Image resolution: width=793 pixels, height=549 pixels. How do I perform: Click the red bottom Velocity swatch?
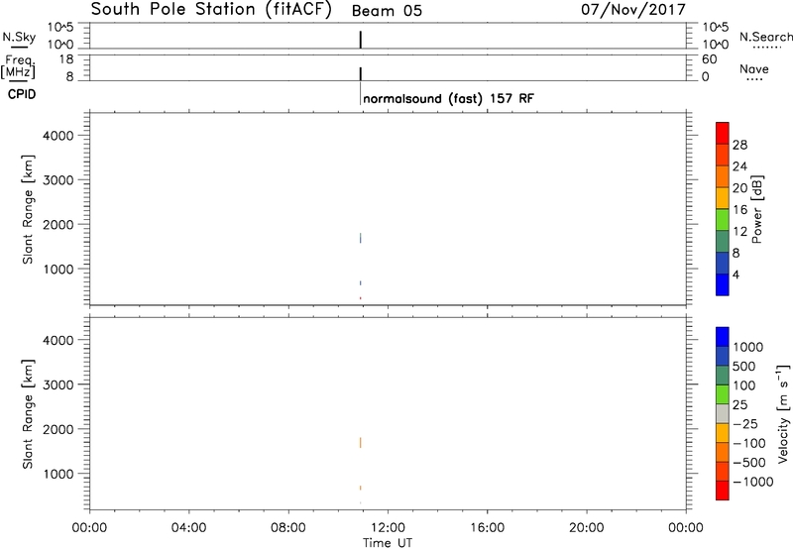(723, 491)
